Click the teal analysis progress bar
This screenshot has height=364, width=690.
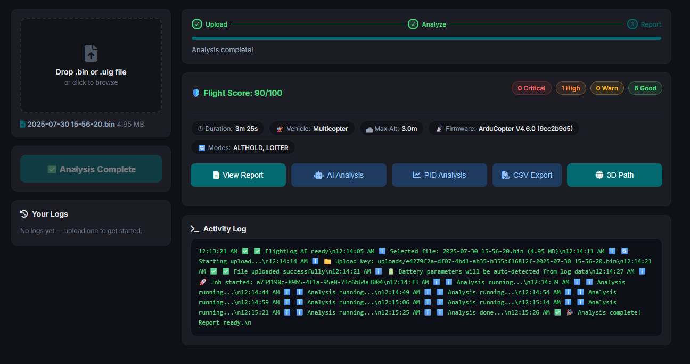(x=426, y=38)
